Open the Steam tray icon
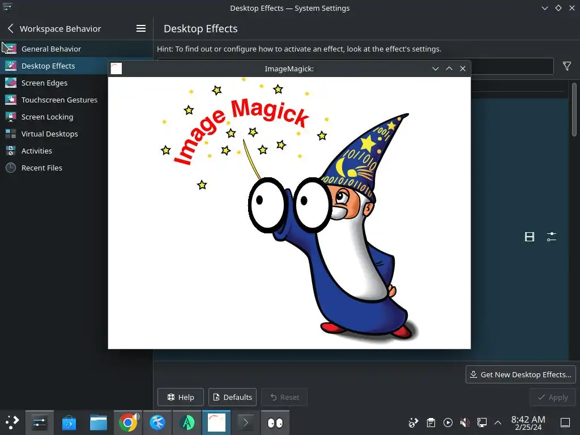 413,423
